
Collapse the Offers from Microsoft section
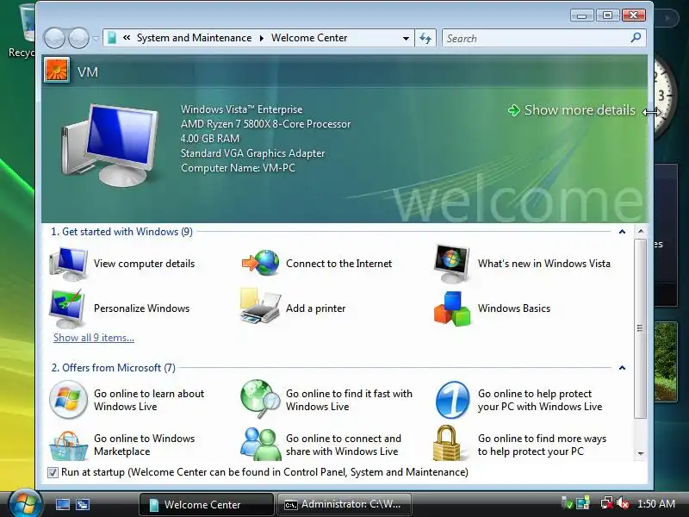click(622, 368)
